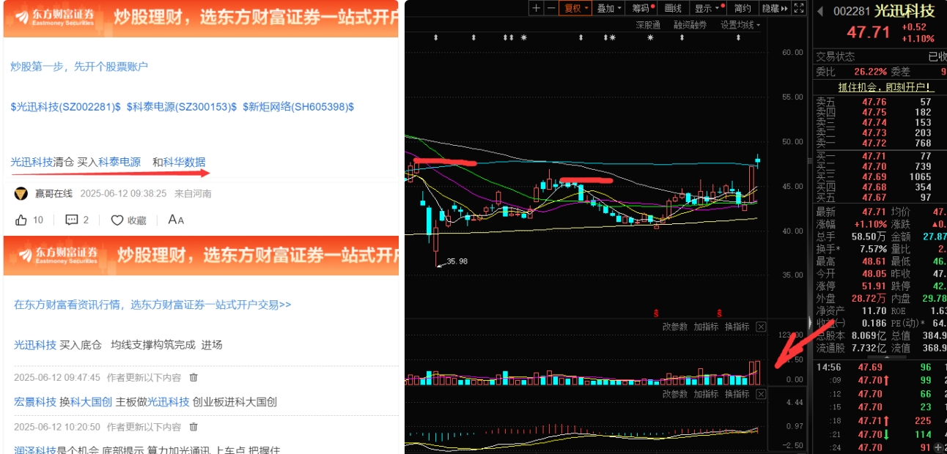Click 科泰电源 link in 清仓 sentence
This screenshot has width=947, height=454.
[119, 162]
